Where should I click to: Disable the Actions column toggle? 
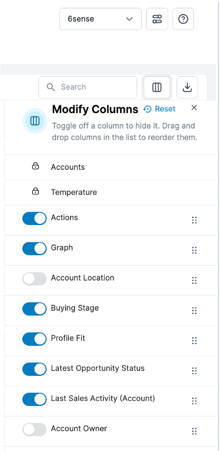(34, 219)
